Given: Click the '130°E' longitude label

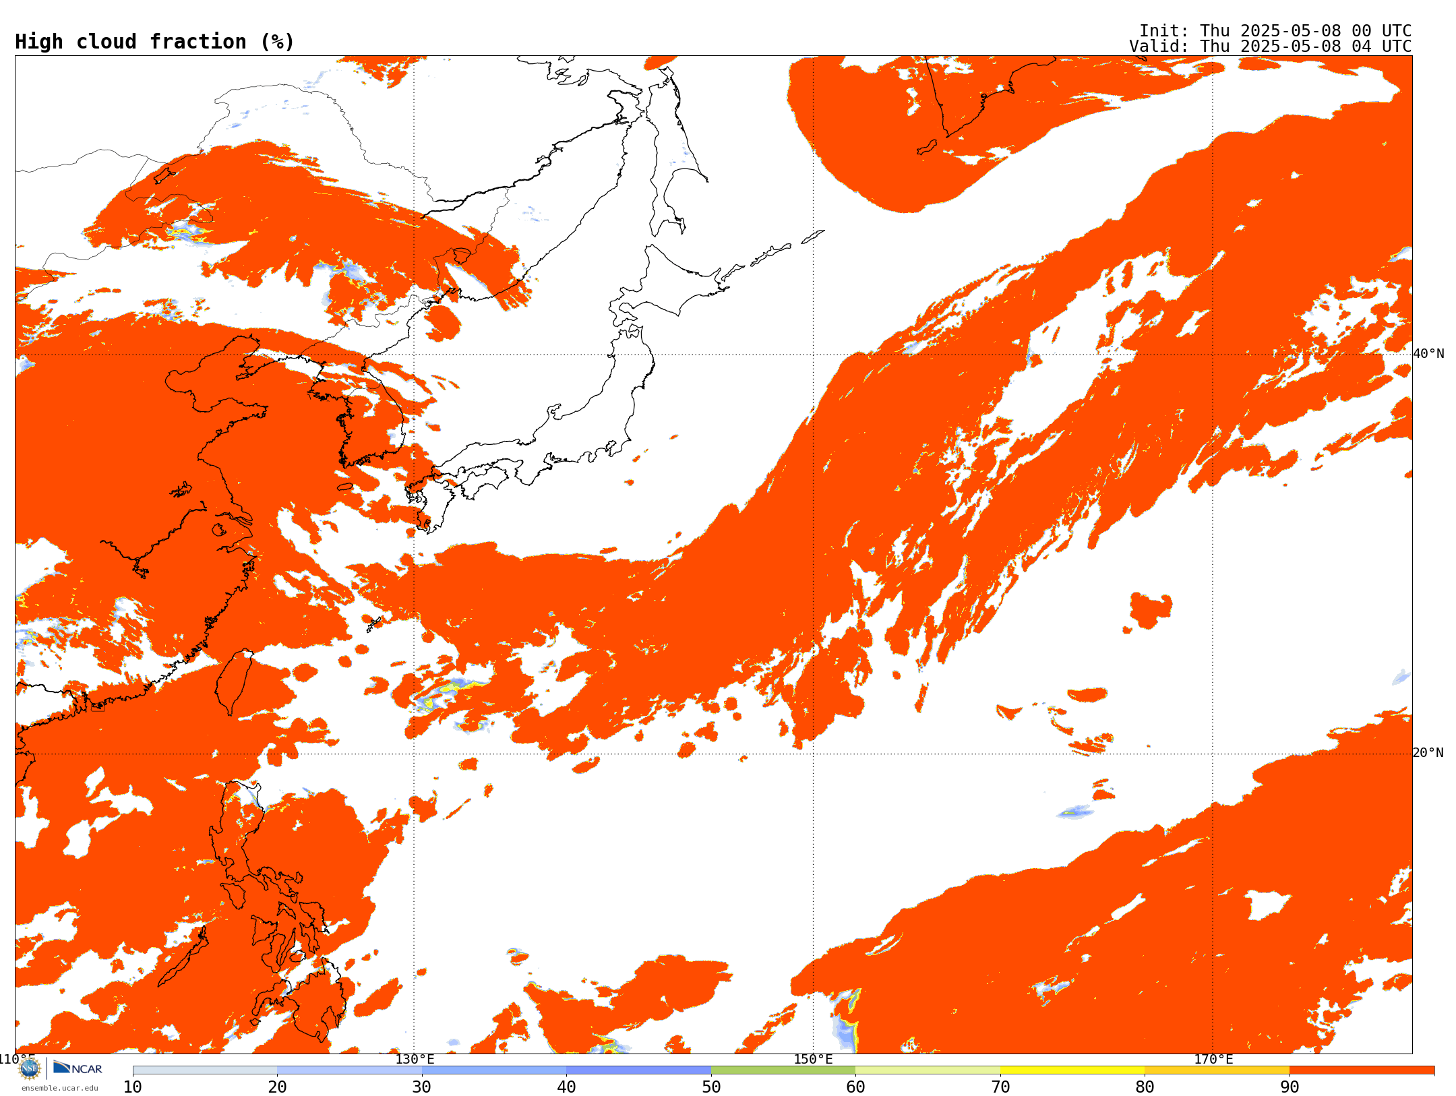Looking at the screenshot, I should [415, 1059].
